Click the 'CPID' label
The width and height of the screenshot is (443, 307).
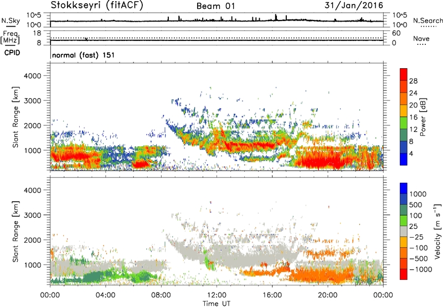(x=12, y=53)
